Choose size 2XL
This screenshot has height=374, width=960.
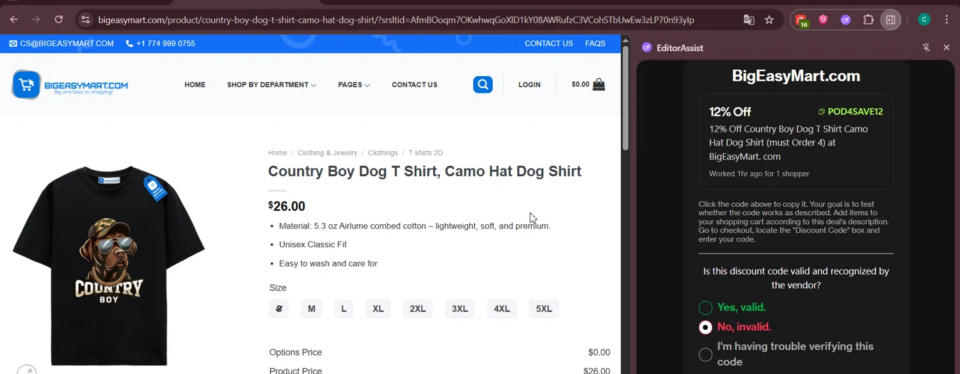(418, 309)
